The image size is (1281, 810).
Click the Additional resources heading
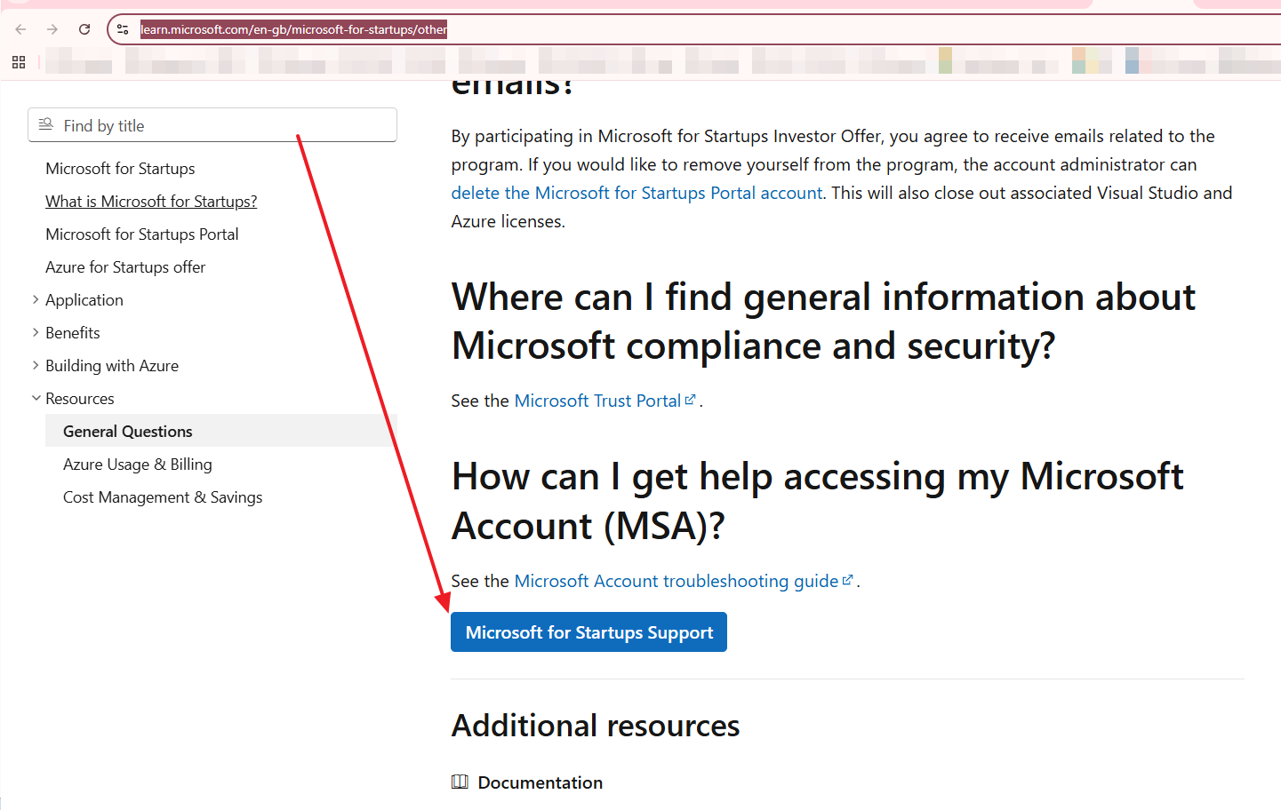(596, 726)
